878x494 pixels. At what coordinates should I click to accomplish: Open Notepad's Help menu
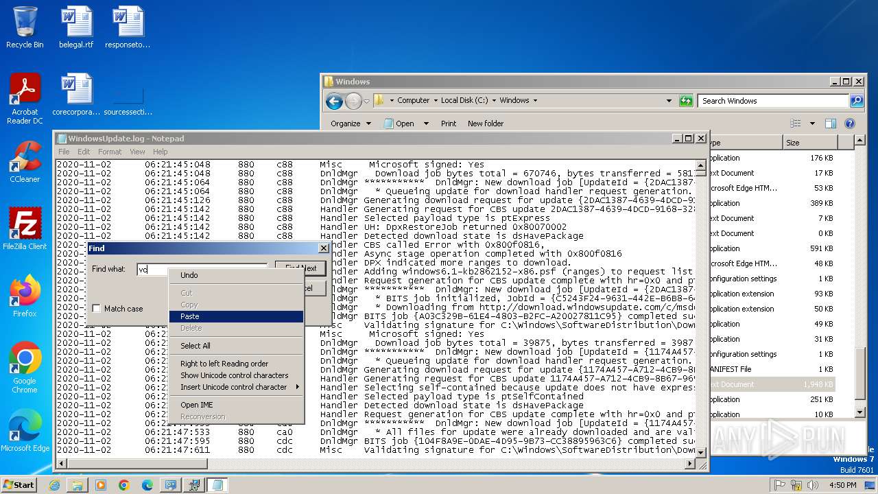[x=160, y=152]
